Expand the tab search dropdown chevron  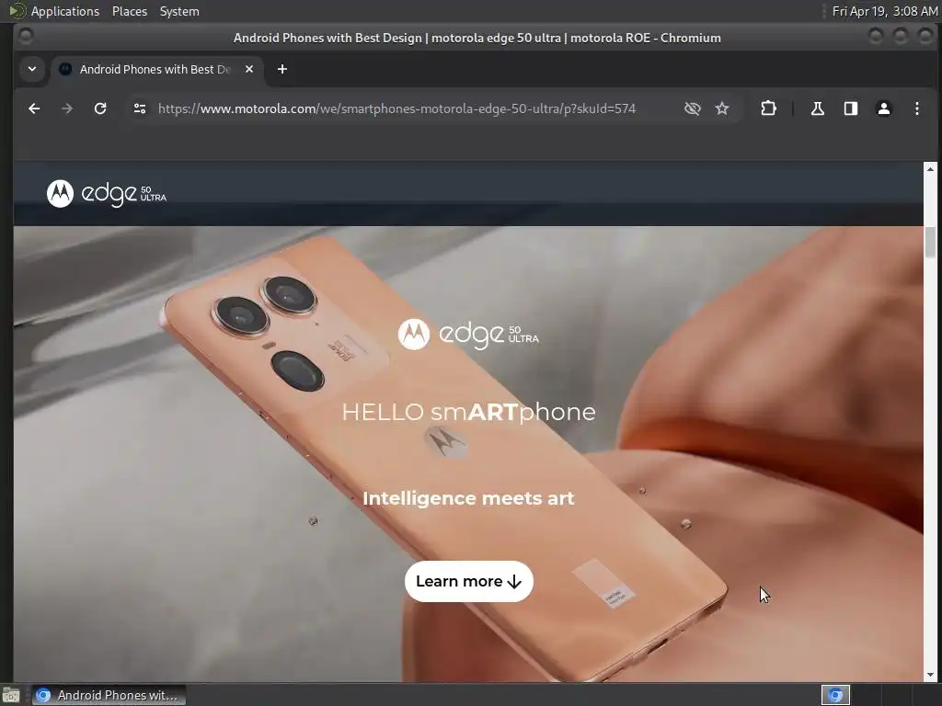pyautogui.click(x=32, y=69)
